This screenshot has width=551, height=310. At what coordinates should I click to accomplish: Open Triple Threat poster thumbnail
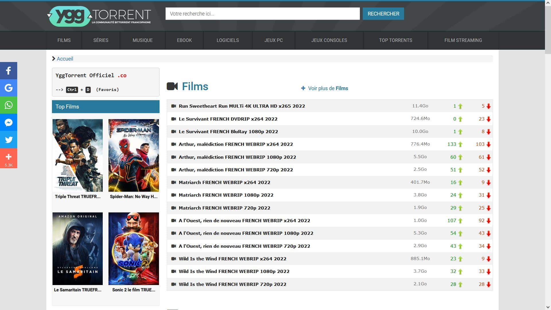pyautogui.click(x=77, y=155)
